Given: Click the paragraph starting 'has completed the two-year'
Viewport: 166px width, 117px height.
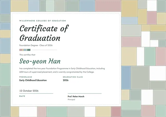Looking at the screenshot, I should point(62,70).
